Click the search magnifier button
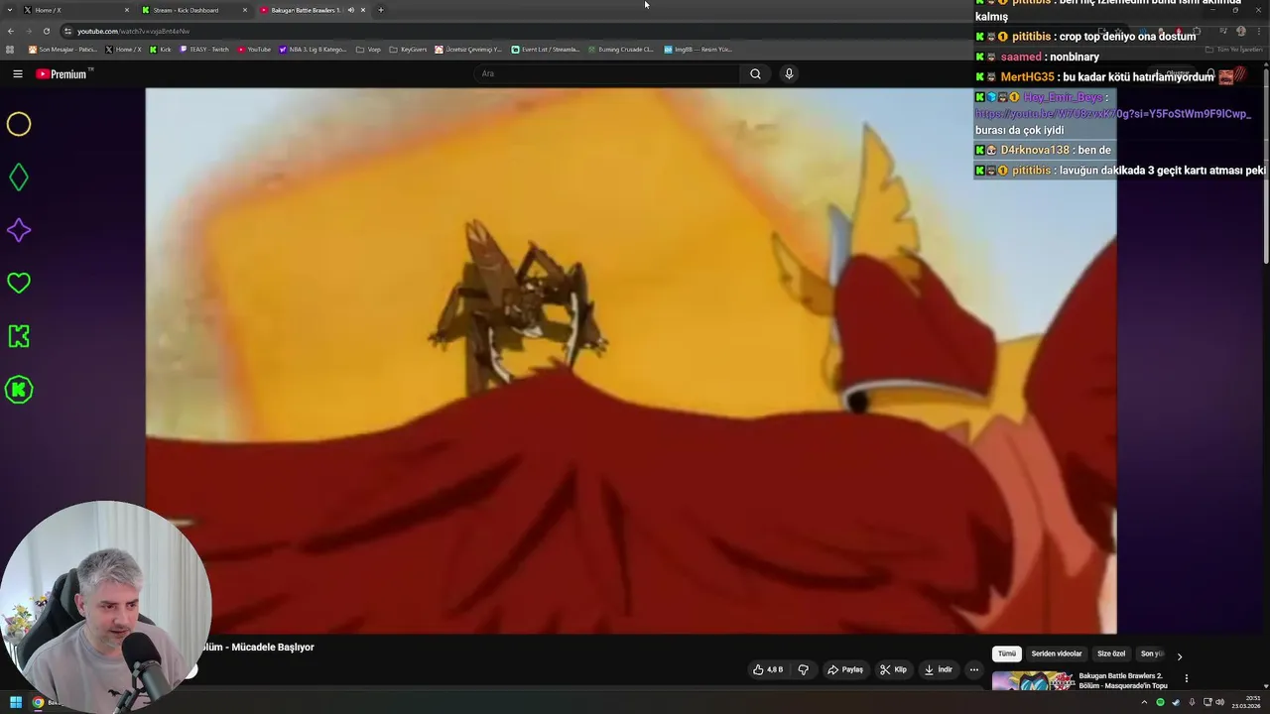This screenshot has height=714, width=1270. (755, 73)
